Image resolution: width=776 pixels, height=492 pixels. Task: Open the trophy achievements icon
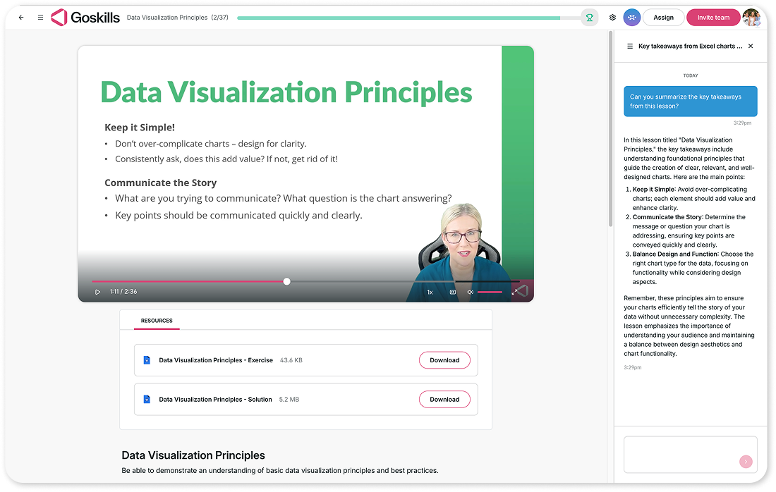pyautogui.click(x=590, y=18)
